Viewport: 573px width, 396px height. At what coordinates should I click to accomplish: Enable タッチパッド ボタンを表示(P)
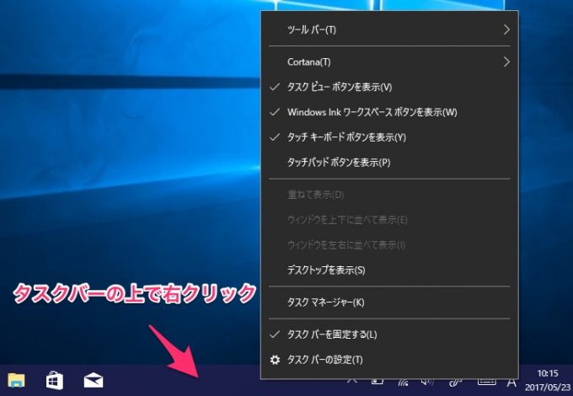[389, 163]
